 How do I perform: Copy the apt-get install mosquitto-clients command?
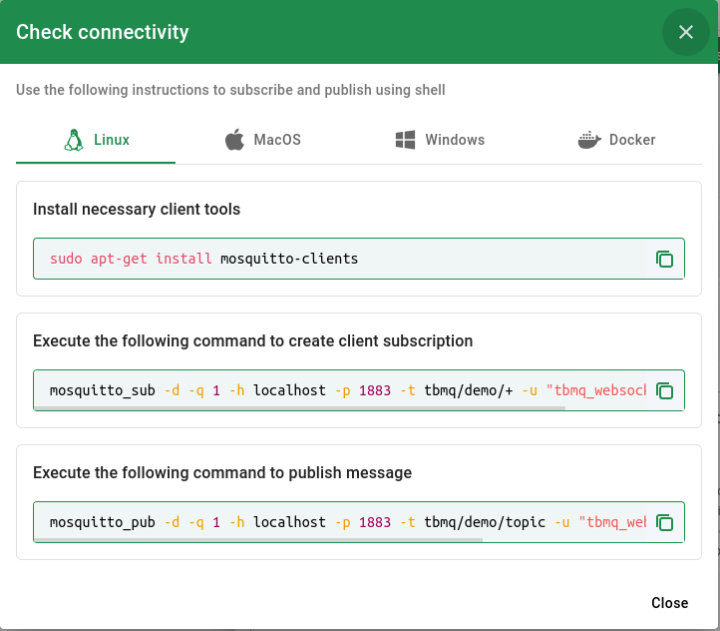(x=664, y=260)
